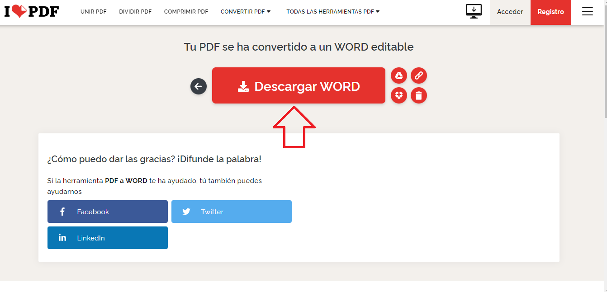Click the Acceder login link
The width and height of the screenshot is (607, 292).
click(x=510, y=12)
